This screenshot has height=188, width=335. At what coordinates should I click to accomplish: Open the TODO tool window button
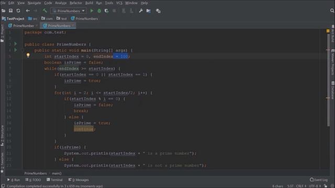coord(33,180)
